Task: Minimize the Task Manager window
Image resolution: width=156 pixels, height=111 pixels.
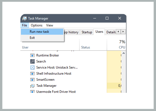Action: (95, 18)
